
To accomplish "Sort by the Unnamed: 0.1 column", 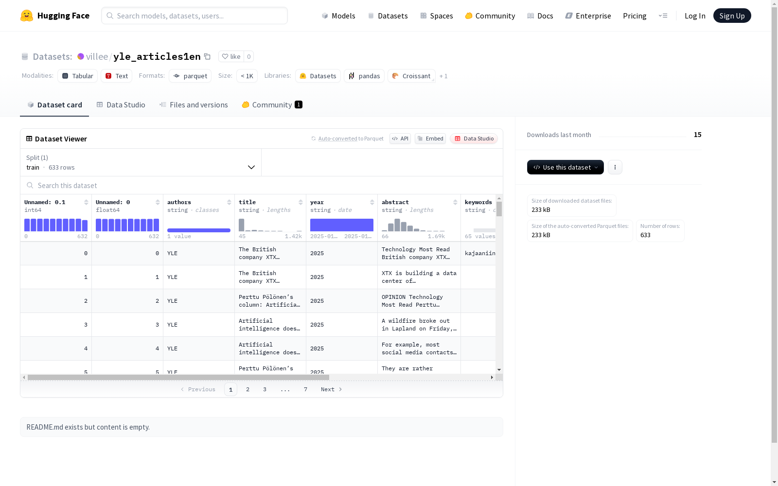I will [86, 202].
